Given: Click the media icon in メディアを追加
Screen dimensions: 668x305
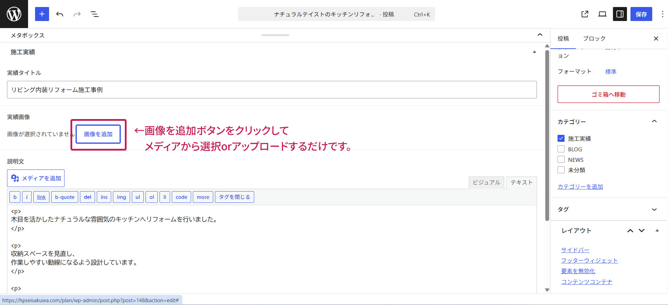Looking at the screenshot, I should click(15, 178).
